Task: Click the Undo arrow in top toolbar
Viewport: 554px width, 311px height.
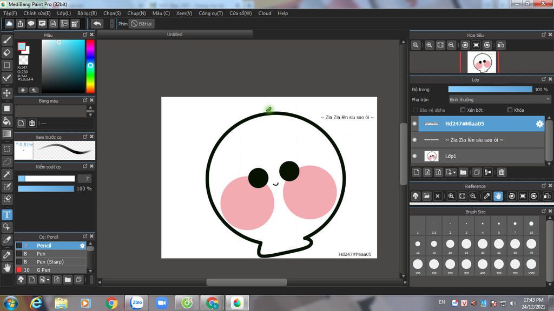Action: [97, 24]
